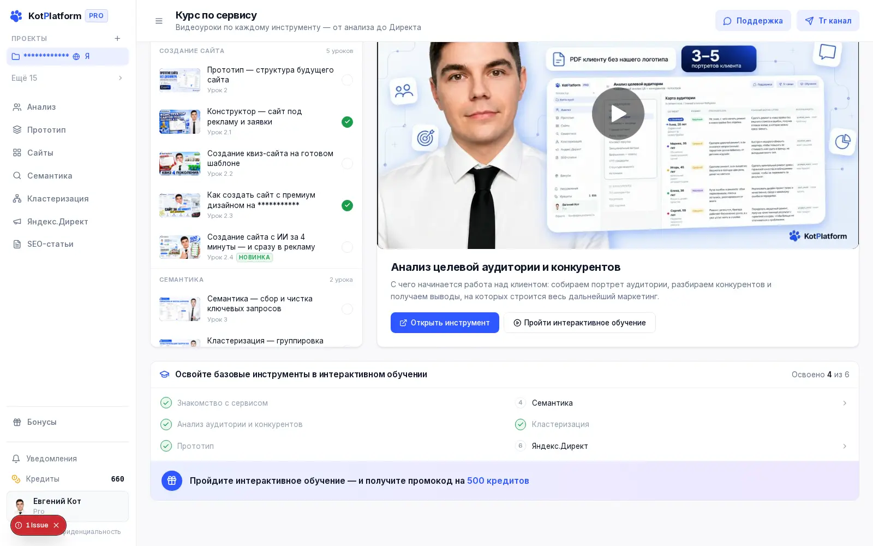Open the Тг канал link
The height and width of the screenshot is (546, 873).
(x=828, y=21)
